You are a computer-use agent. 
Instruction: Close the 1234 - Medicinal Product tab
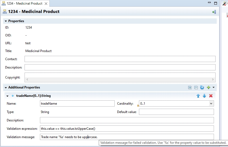point(46,4)
